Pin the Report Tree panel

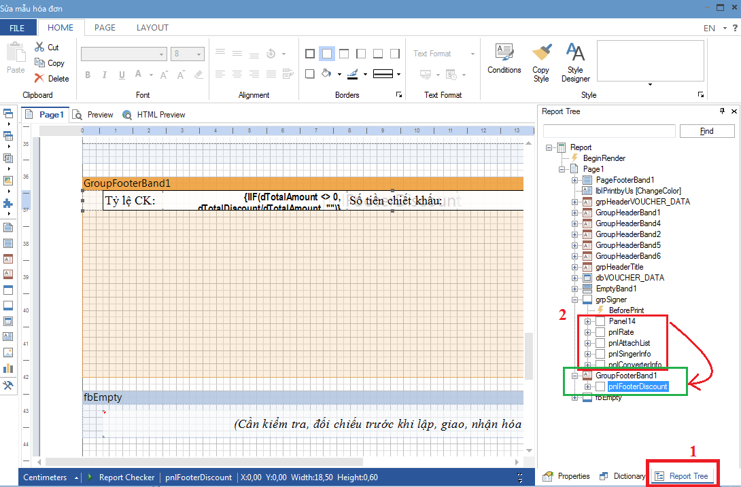(722, 111)
